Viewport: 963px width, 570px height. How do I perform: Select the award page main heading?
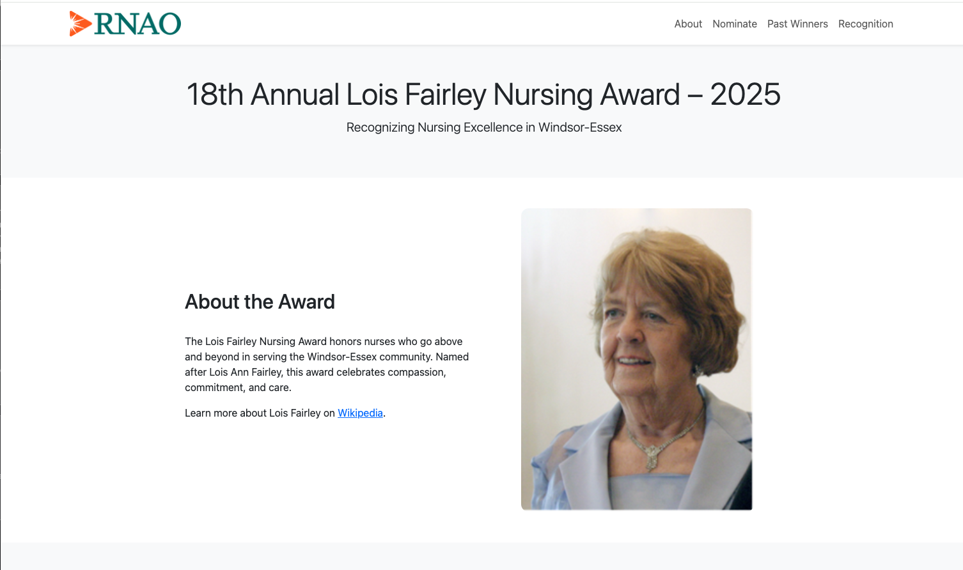pos(483,94)
